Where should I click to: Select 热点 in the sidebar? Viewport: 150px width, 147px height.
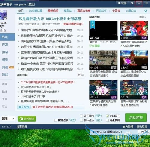coord(7,37)
